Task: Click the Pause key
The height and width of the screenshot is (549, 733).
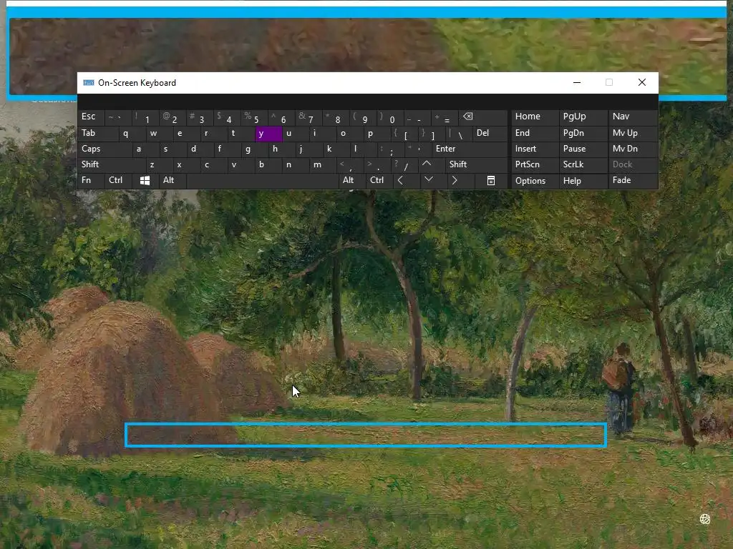Action: pos(583,149)
